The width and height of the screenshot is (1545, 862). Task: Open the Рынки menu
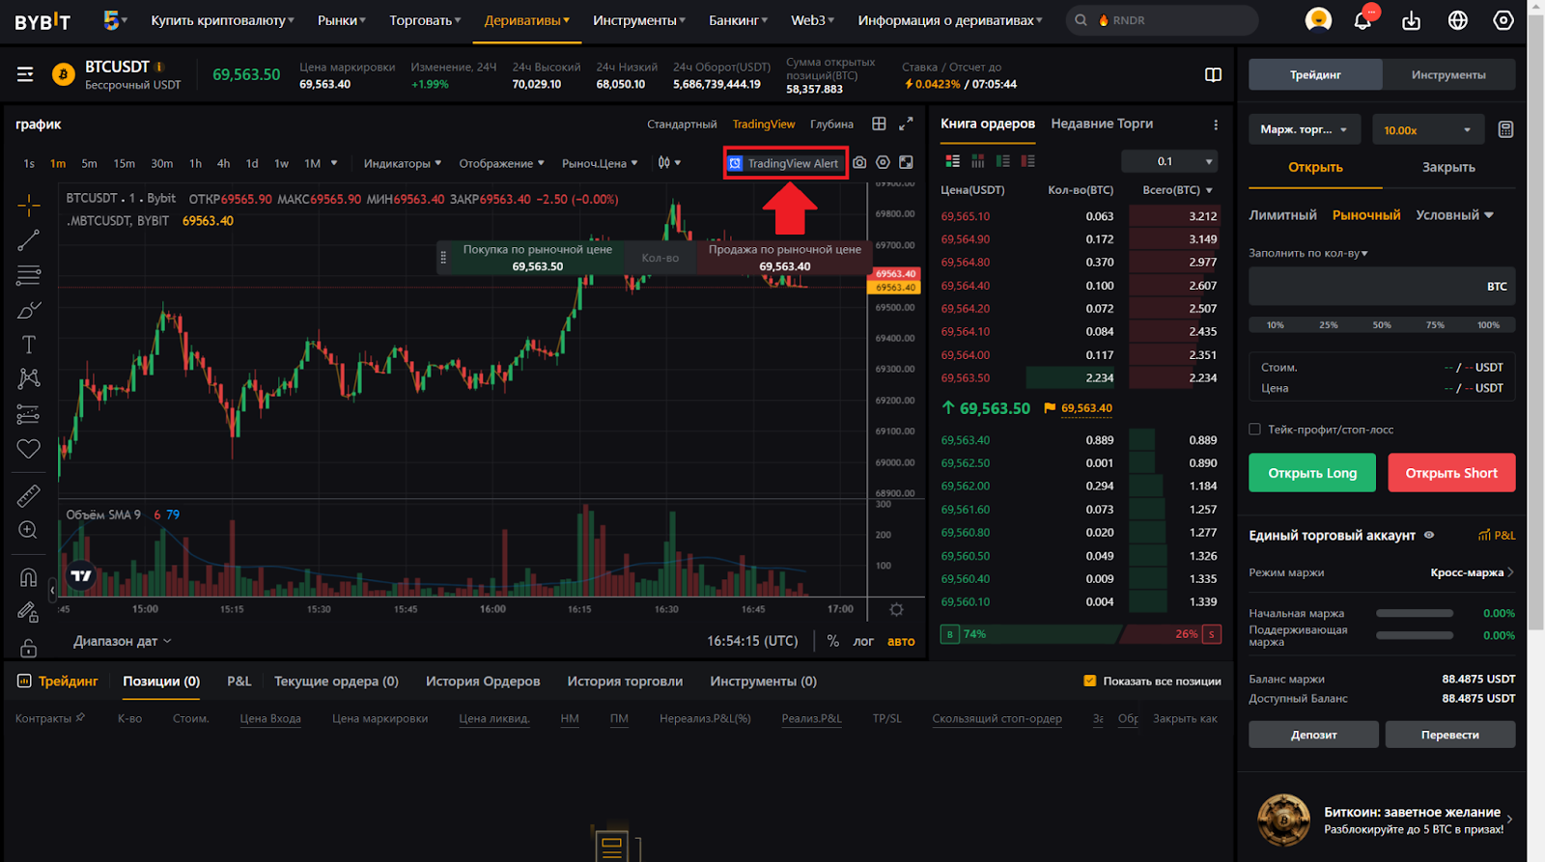coord(341,20)
